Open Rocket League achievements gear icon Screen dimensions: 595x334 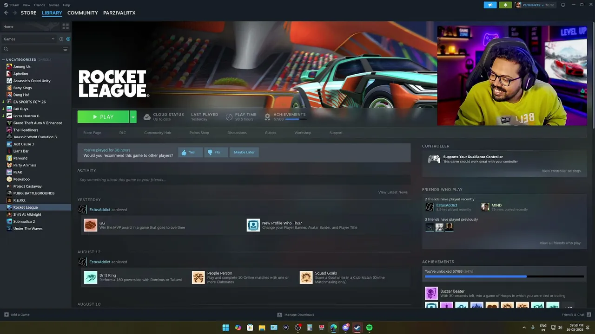tap(267, 117)
